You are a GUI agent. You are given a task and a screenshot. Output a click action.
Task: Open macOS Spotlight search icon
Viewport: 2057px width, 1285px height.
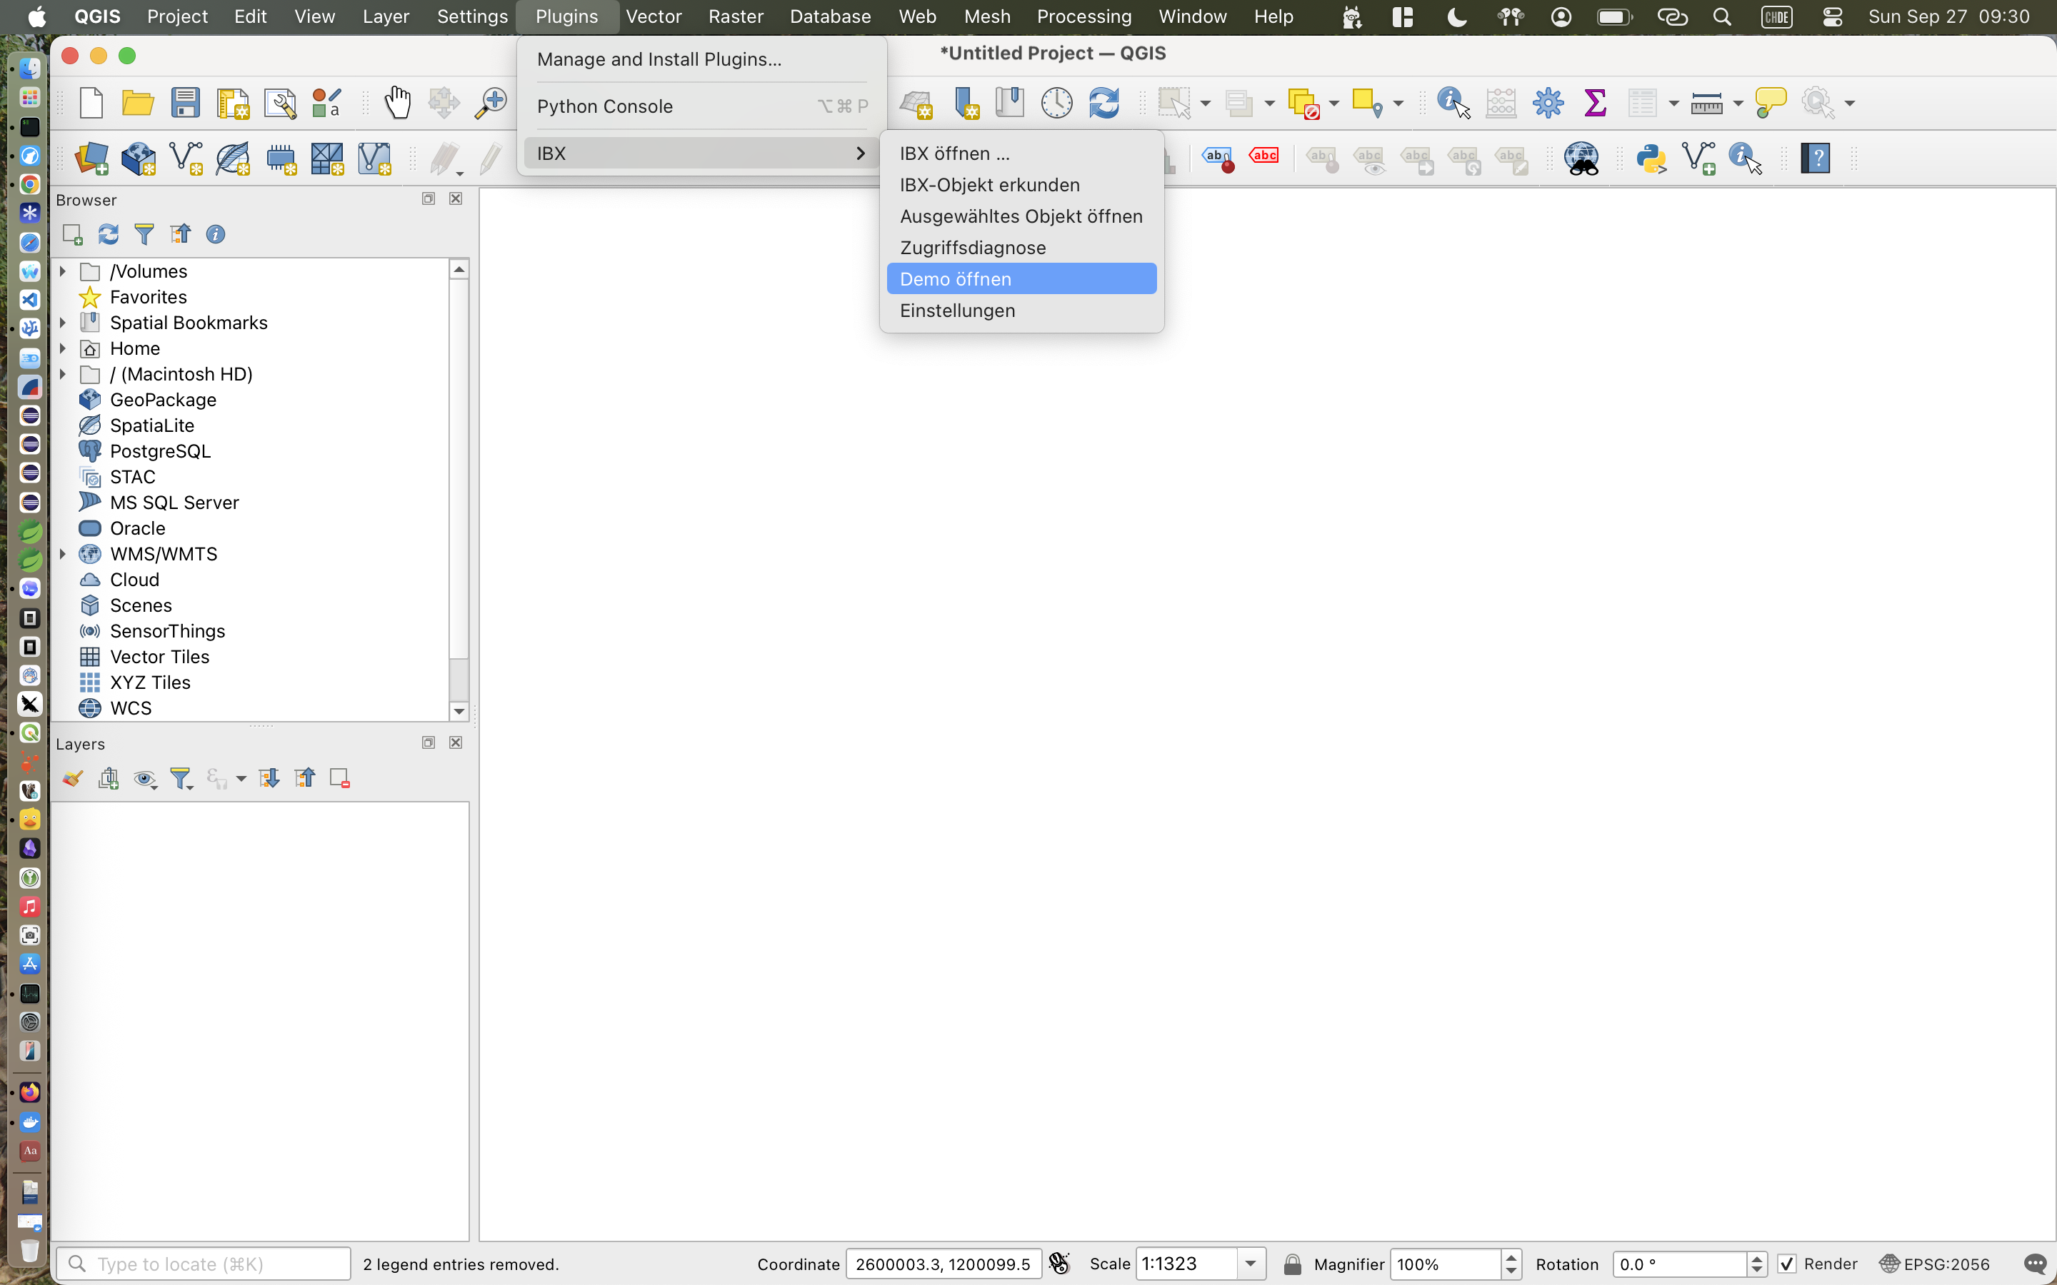[x=1722, y=17]
